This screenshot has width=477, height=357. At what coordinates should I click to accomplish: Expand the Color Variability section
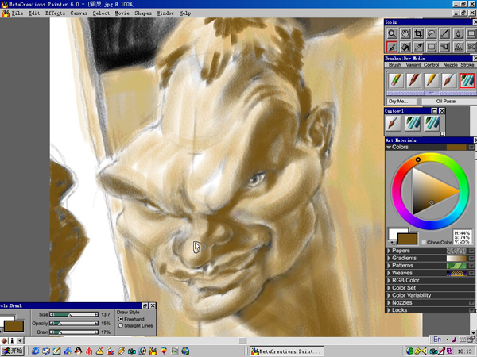389,295
